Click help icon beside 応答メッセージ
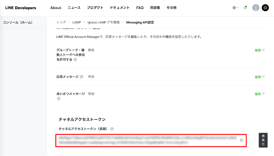 [x=81, y=77]
